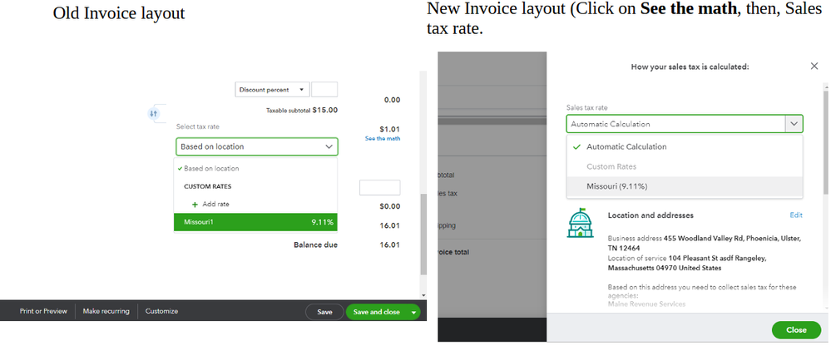Open the Discount percent dropdown

pos(272,90)
